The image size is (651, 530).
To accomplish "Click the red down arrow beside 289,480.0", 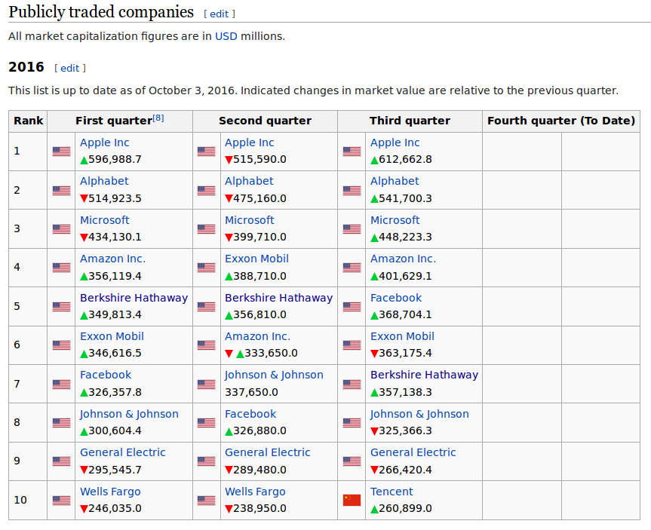I will (229, 470).
